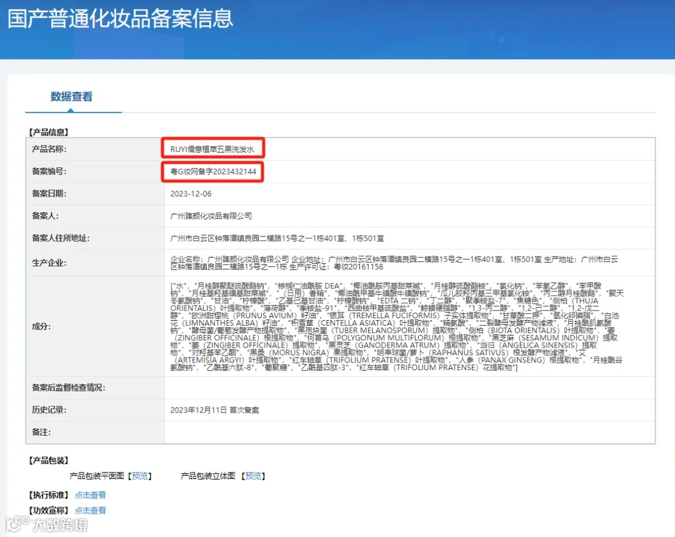The image size is (675, 537).
Task: Click the 预览 link for 产品包装平面图
Action: pyautogui.click(x=140, y=476)
